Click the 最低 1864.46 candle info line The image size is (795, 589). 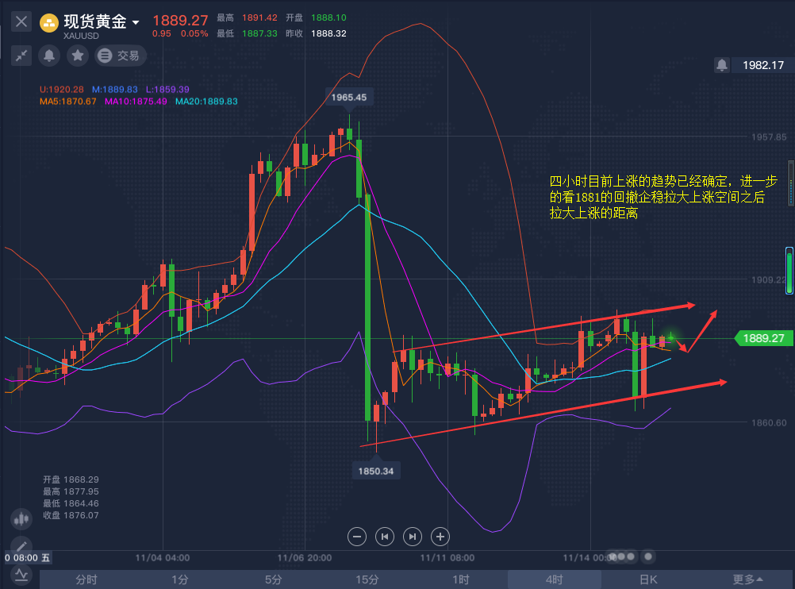pyautogui.click(x=71, y=503)
